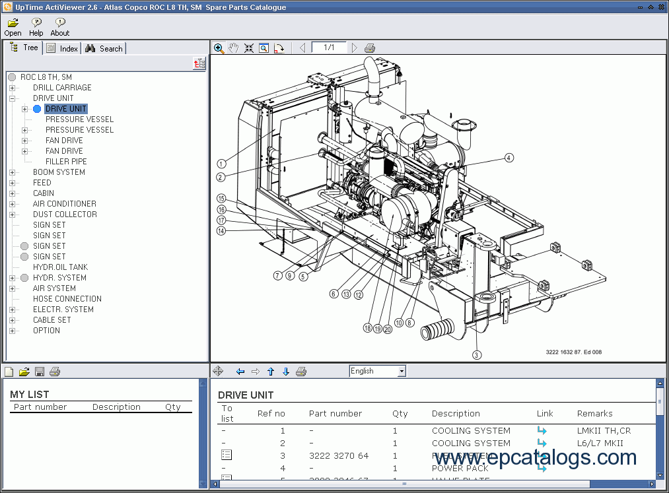Print the diagram using the viewer printer icon
Viewport: 669px width, 493px height.
click(x=370, y=48)
